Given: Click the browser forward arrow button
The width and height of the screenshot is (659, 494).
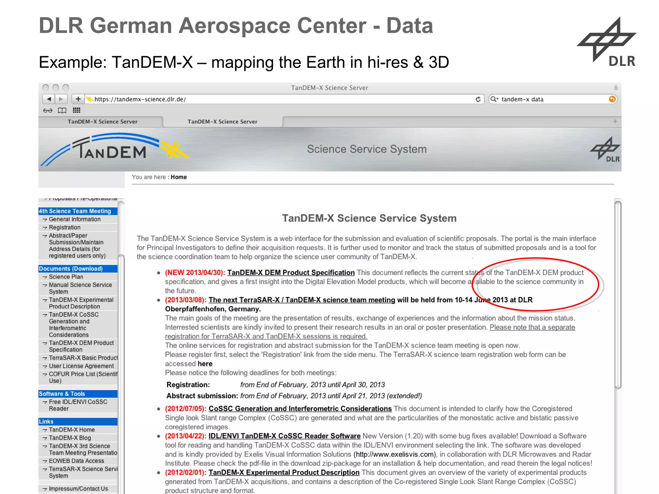Looking at the screenshot, I should 61,99.
